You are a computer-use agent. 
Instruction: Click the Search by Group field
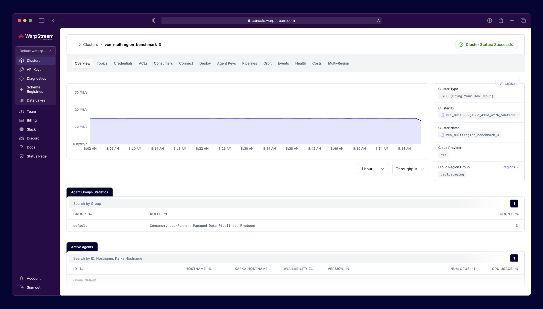[x=288, y=204]
